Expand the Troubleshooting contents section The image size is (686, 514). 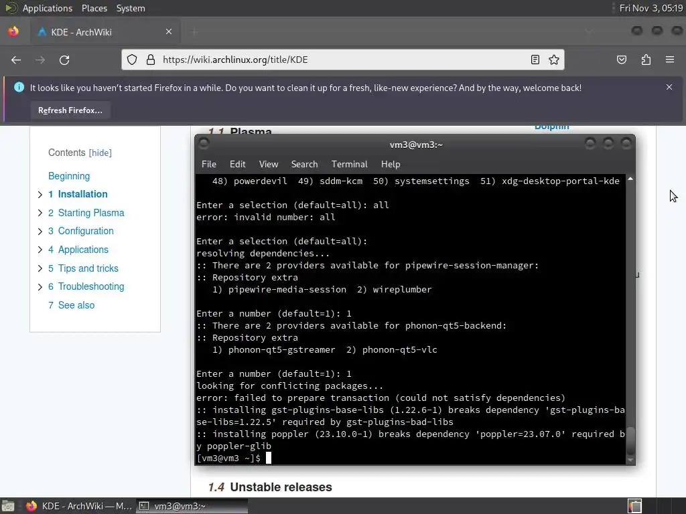tap(40, 286)
